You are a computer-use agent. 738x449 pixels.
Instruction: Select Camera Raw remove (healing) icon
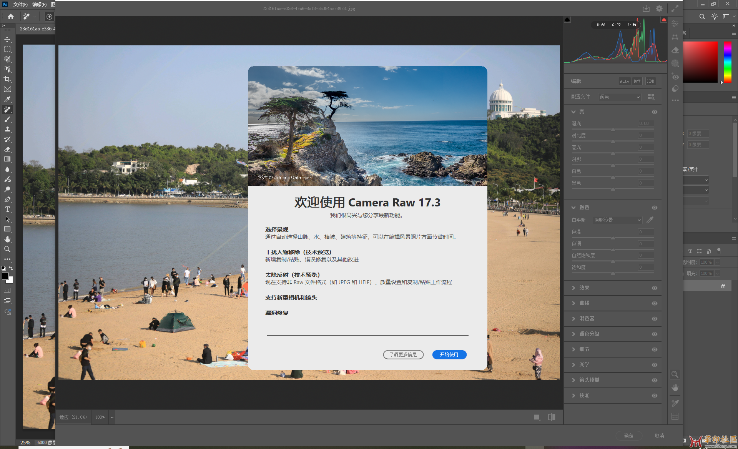point(675,50)
